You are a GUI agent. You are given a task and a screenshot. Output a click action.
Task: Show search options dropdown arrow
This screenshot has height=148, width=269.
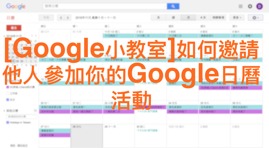tap(165, 6)
